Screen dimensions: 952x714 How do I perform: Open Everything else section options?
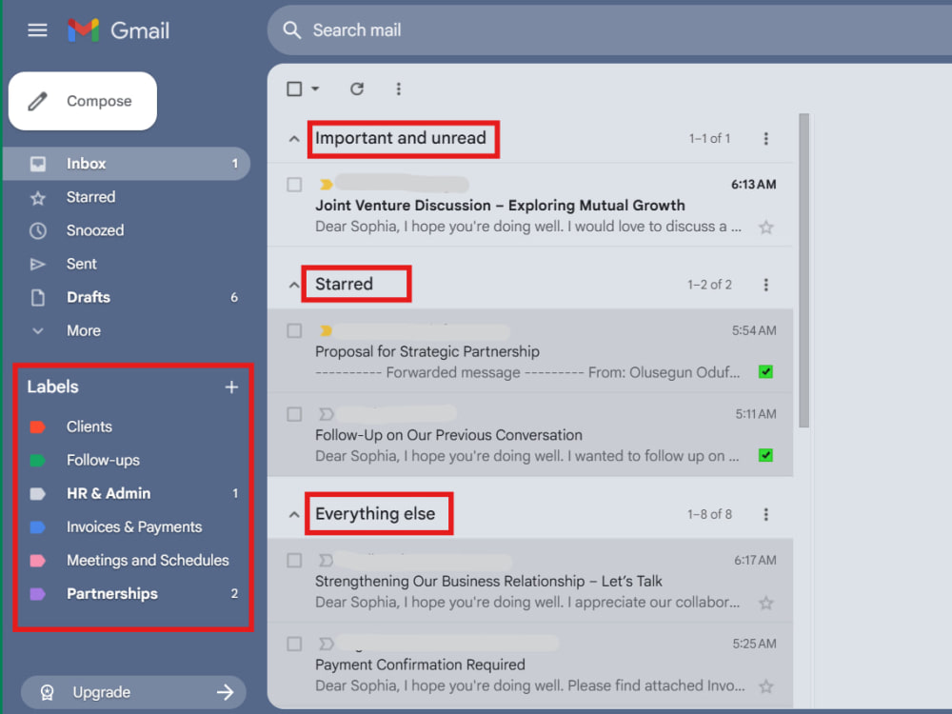[765, 514]
